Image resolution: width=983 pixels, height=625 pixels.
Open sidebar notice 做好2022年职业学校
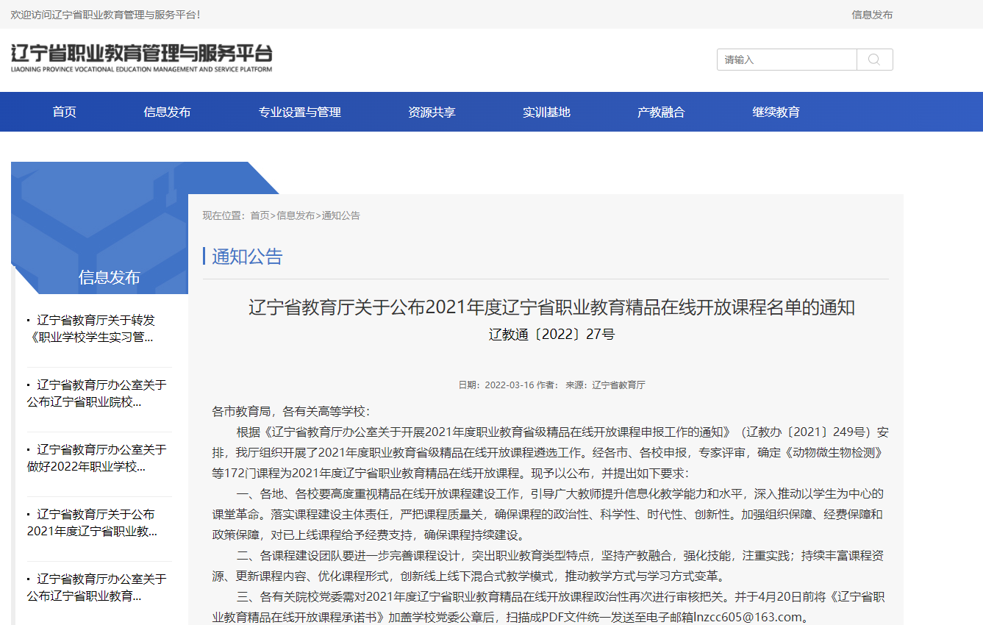96,458
